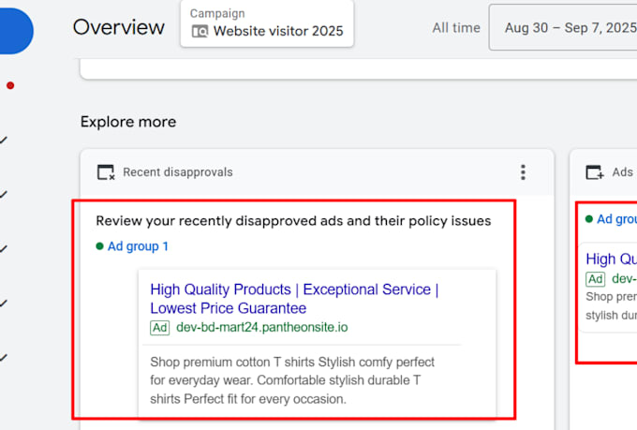Click the Overview page heading
The width and height of the screenshot is (637, 430).
(119, 27)
